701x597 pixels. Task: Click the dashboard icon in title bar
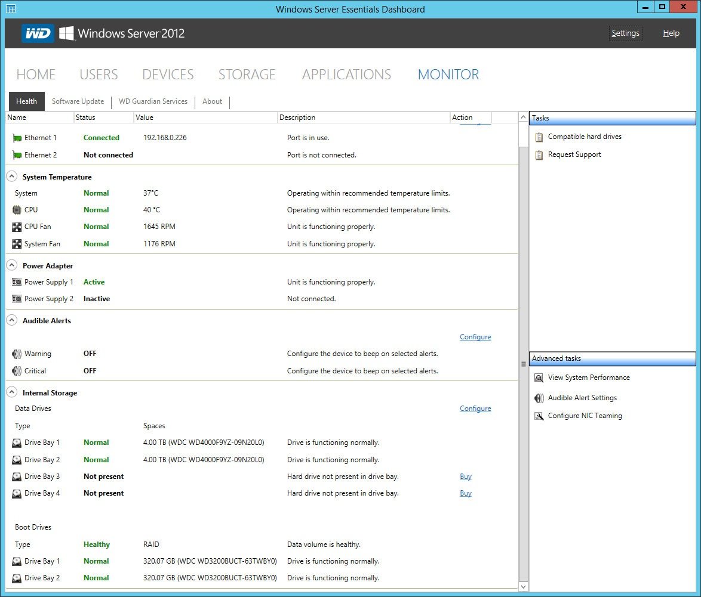pyautogui.click(x=11, y=8)
